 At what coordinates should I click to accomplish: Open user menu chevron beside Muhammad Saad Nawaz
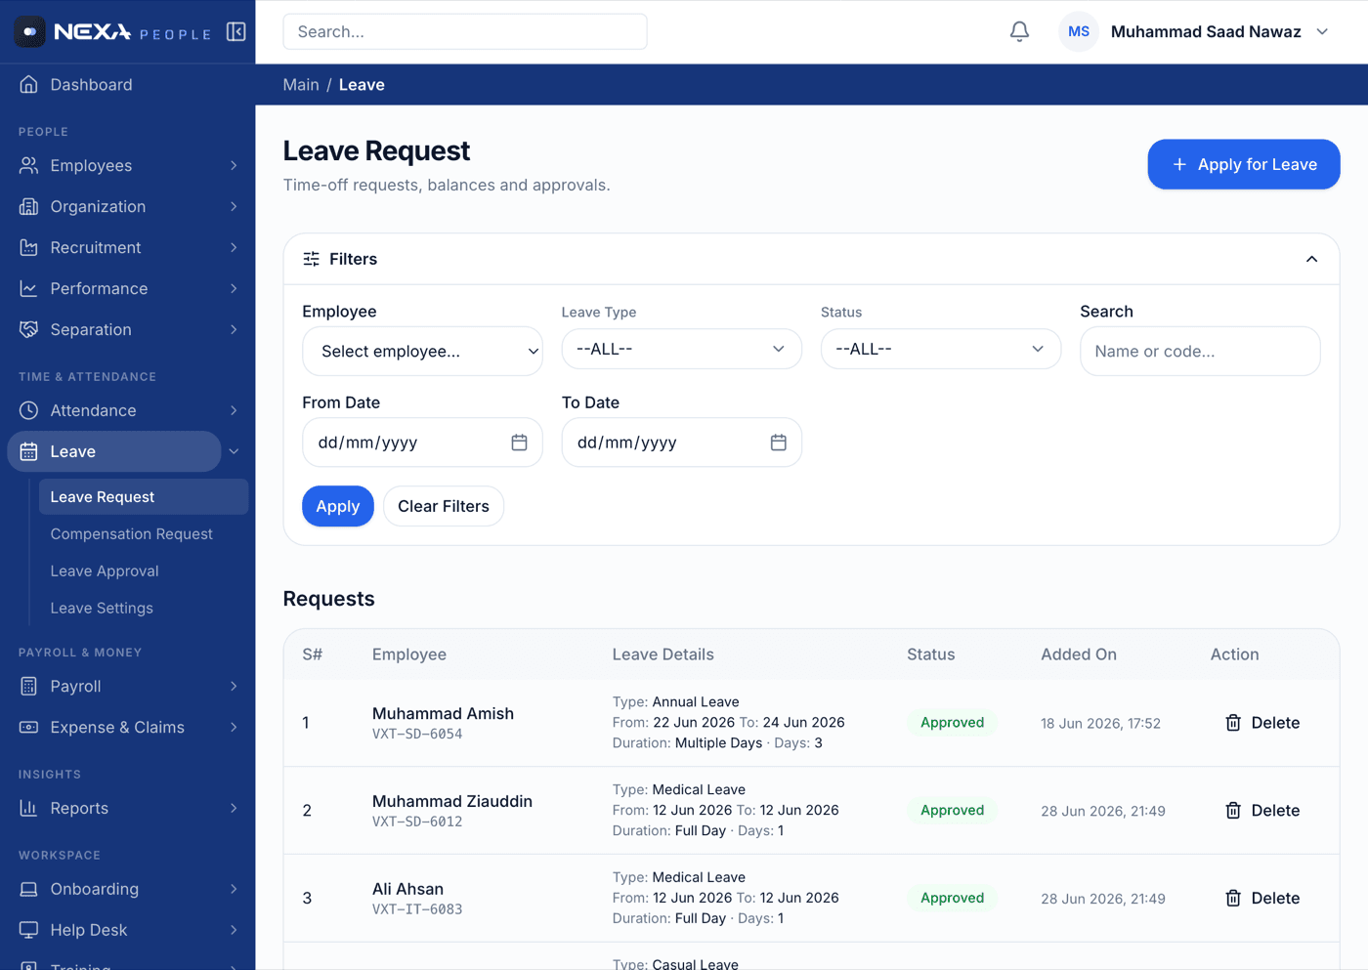[1322, 32]
